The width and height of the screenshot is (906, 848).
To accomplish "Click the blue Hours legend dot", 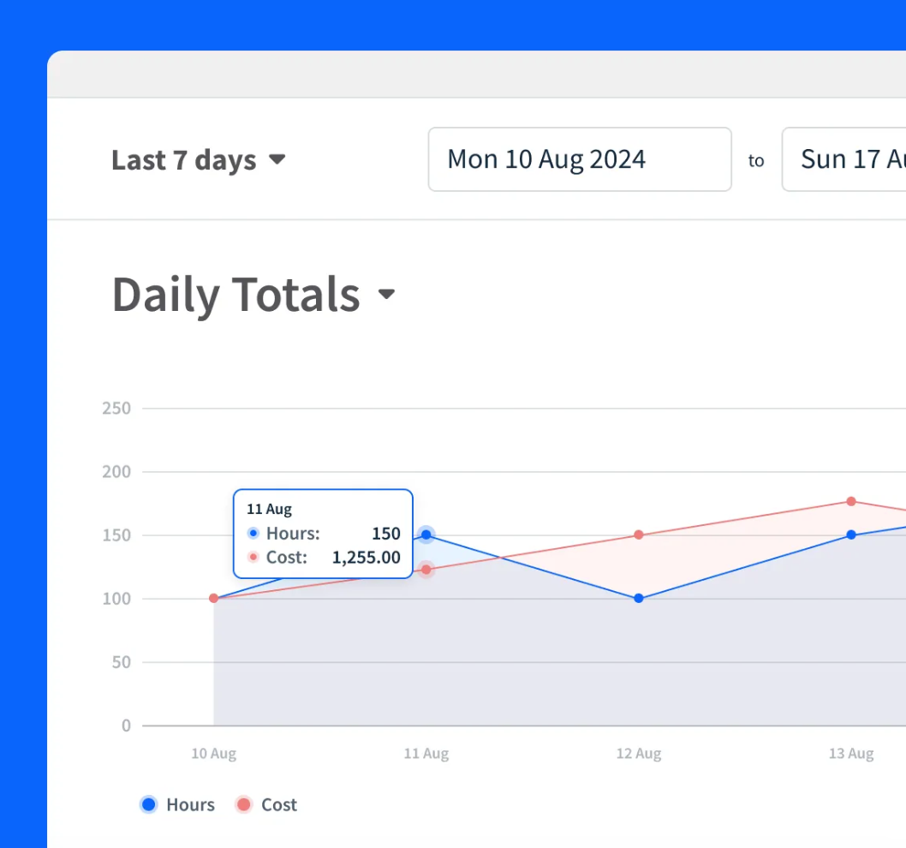I will tap(149, 804).
